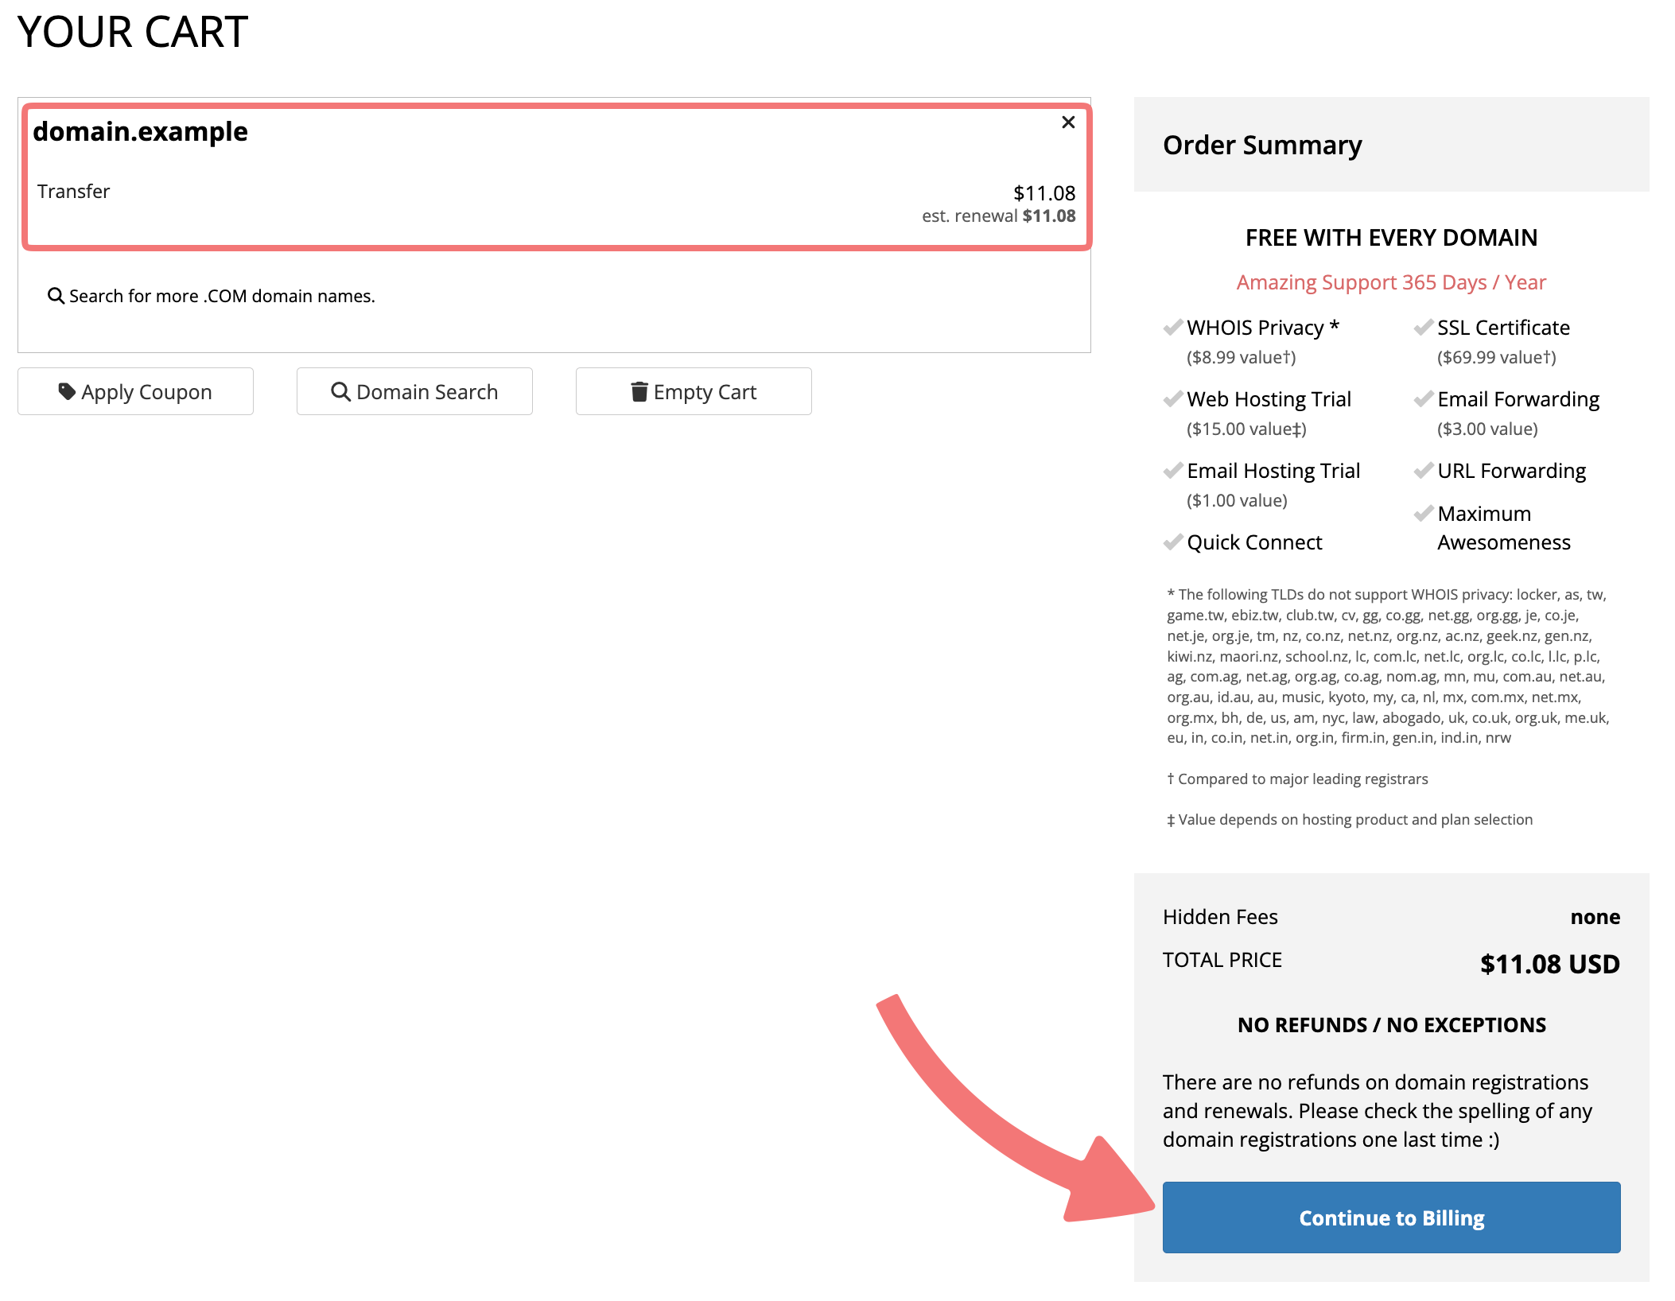The height and width of the screenshot is (1301, 1675).
Task: Click checkmark next to Quick Connect
Action: click(x=1172, y=542)
